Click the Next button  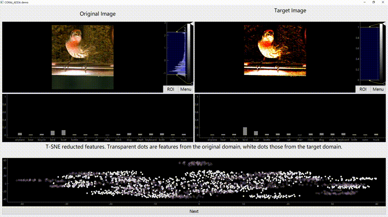[x=194, y=211]
